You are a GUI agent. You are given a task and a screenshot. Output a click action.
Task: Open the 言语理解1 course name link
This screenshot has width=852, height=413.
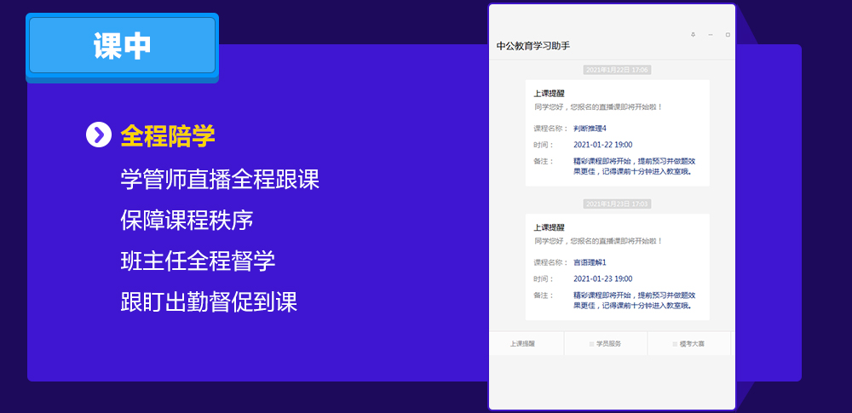pos(590,262)
